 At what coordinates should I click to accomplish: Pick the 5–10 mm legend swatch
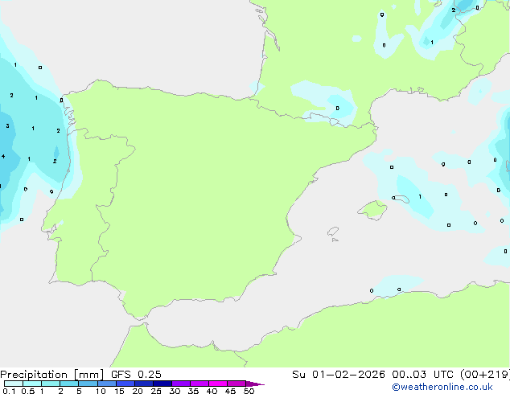coord(88,384)
